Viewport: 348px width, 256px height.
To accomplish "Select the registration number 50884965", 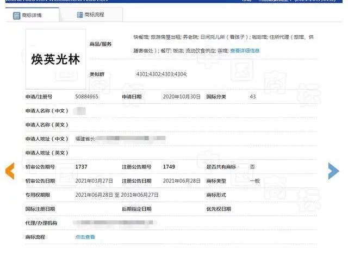I will pyautogui.click(x=86, y=97).
